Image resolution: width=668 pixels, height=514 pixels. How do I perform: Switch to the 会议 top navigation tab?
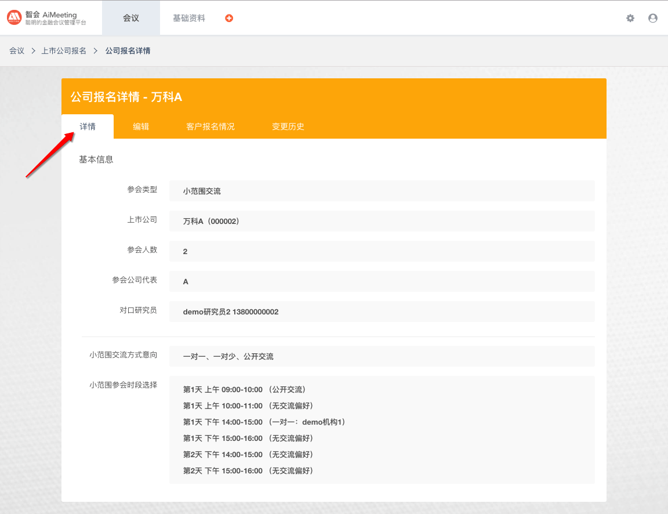[x=131, y=18]
